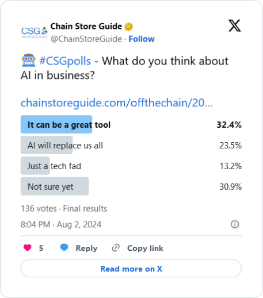This screenshot has width=263, height=298.
Task: Select the 'AI will replace us all' option
Action: coord(131,145)
